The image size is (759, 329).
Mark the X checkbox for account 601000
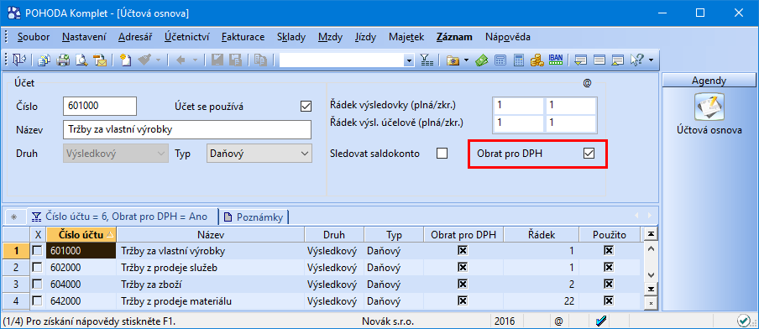(x=37, y=251)
